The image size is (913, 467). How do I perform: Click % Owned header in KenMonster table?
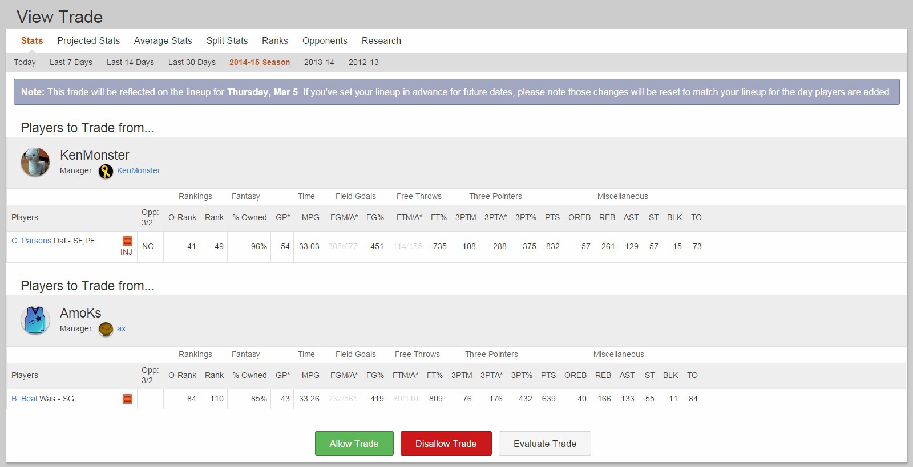pos(249,217)
